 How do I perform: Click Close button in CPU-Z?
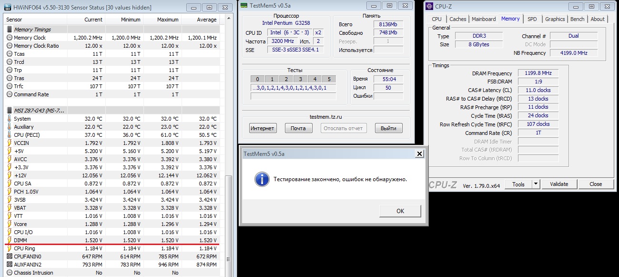click(x=596, y=184)
